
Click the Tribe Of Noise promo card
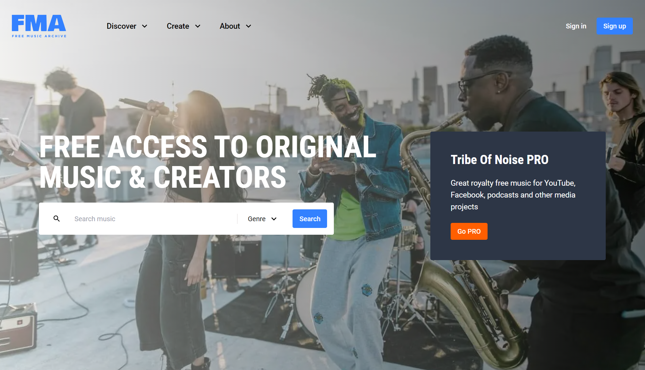tap(518, 196)
